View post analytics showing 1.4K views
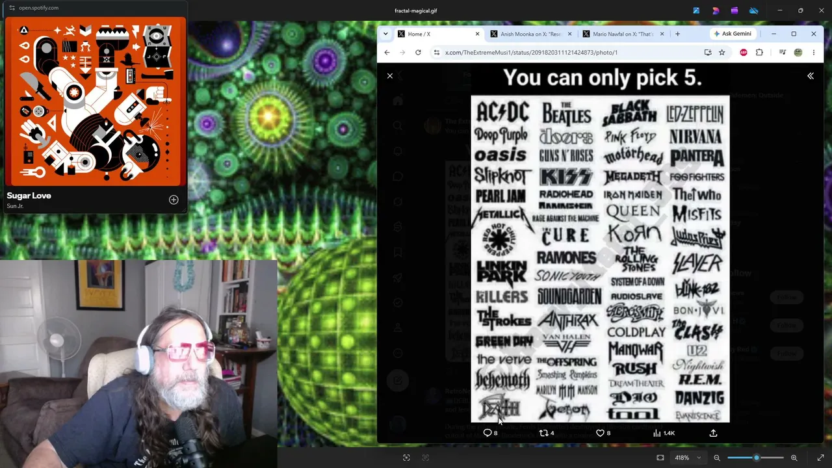The width and height of the screenshot is (832, 468). click(664, 433)
